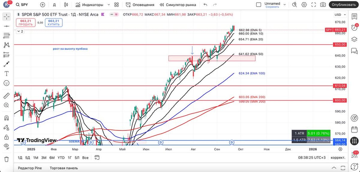Image resolution: width=360 pixels, height=172 pixels.
Task: Select the text annotation tool
Action: point(7,73)
